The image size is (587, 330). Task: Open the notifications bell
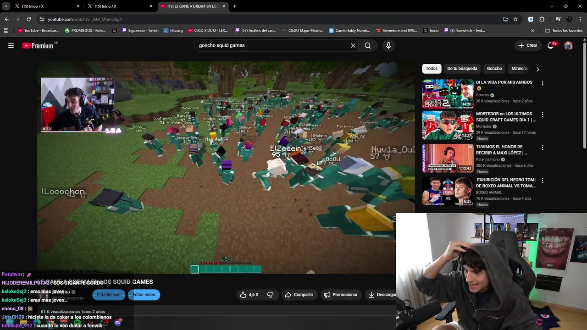click(551, 45)
